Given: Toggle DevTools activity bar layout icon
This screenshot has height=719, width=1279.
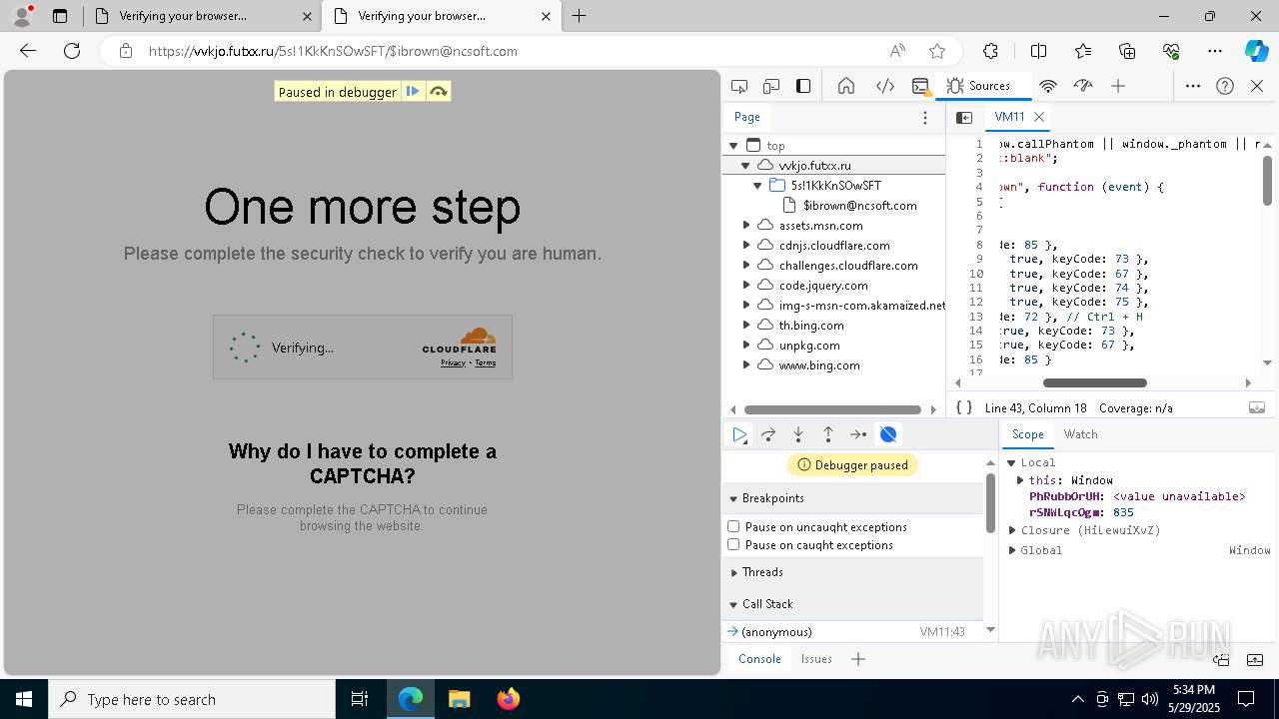Looking at the screenshot, I should [803, 86].
